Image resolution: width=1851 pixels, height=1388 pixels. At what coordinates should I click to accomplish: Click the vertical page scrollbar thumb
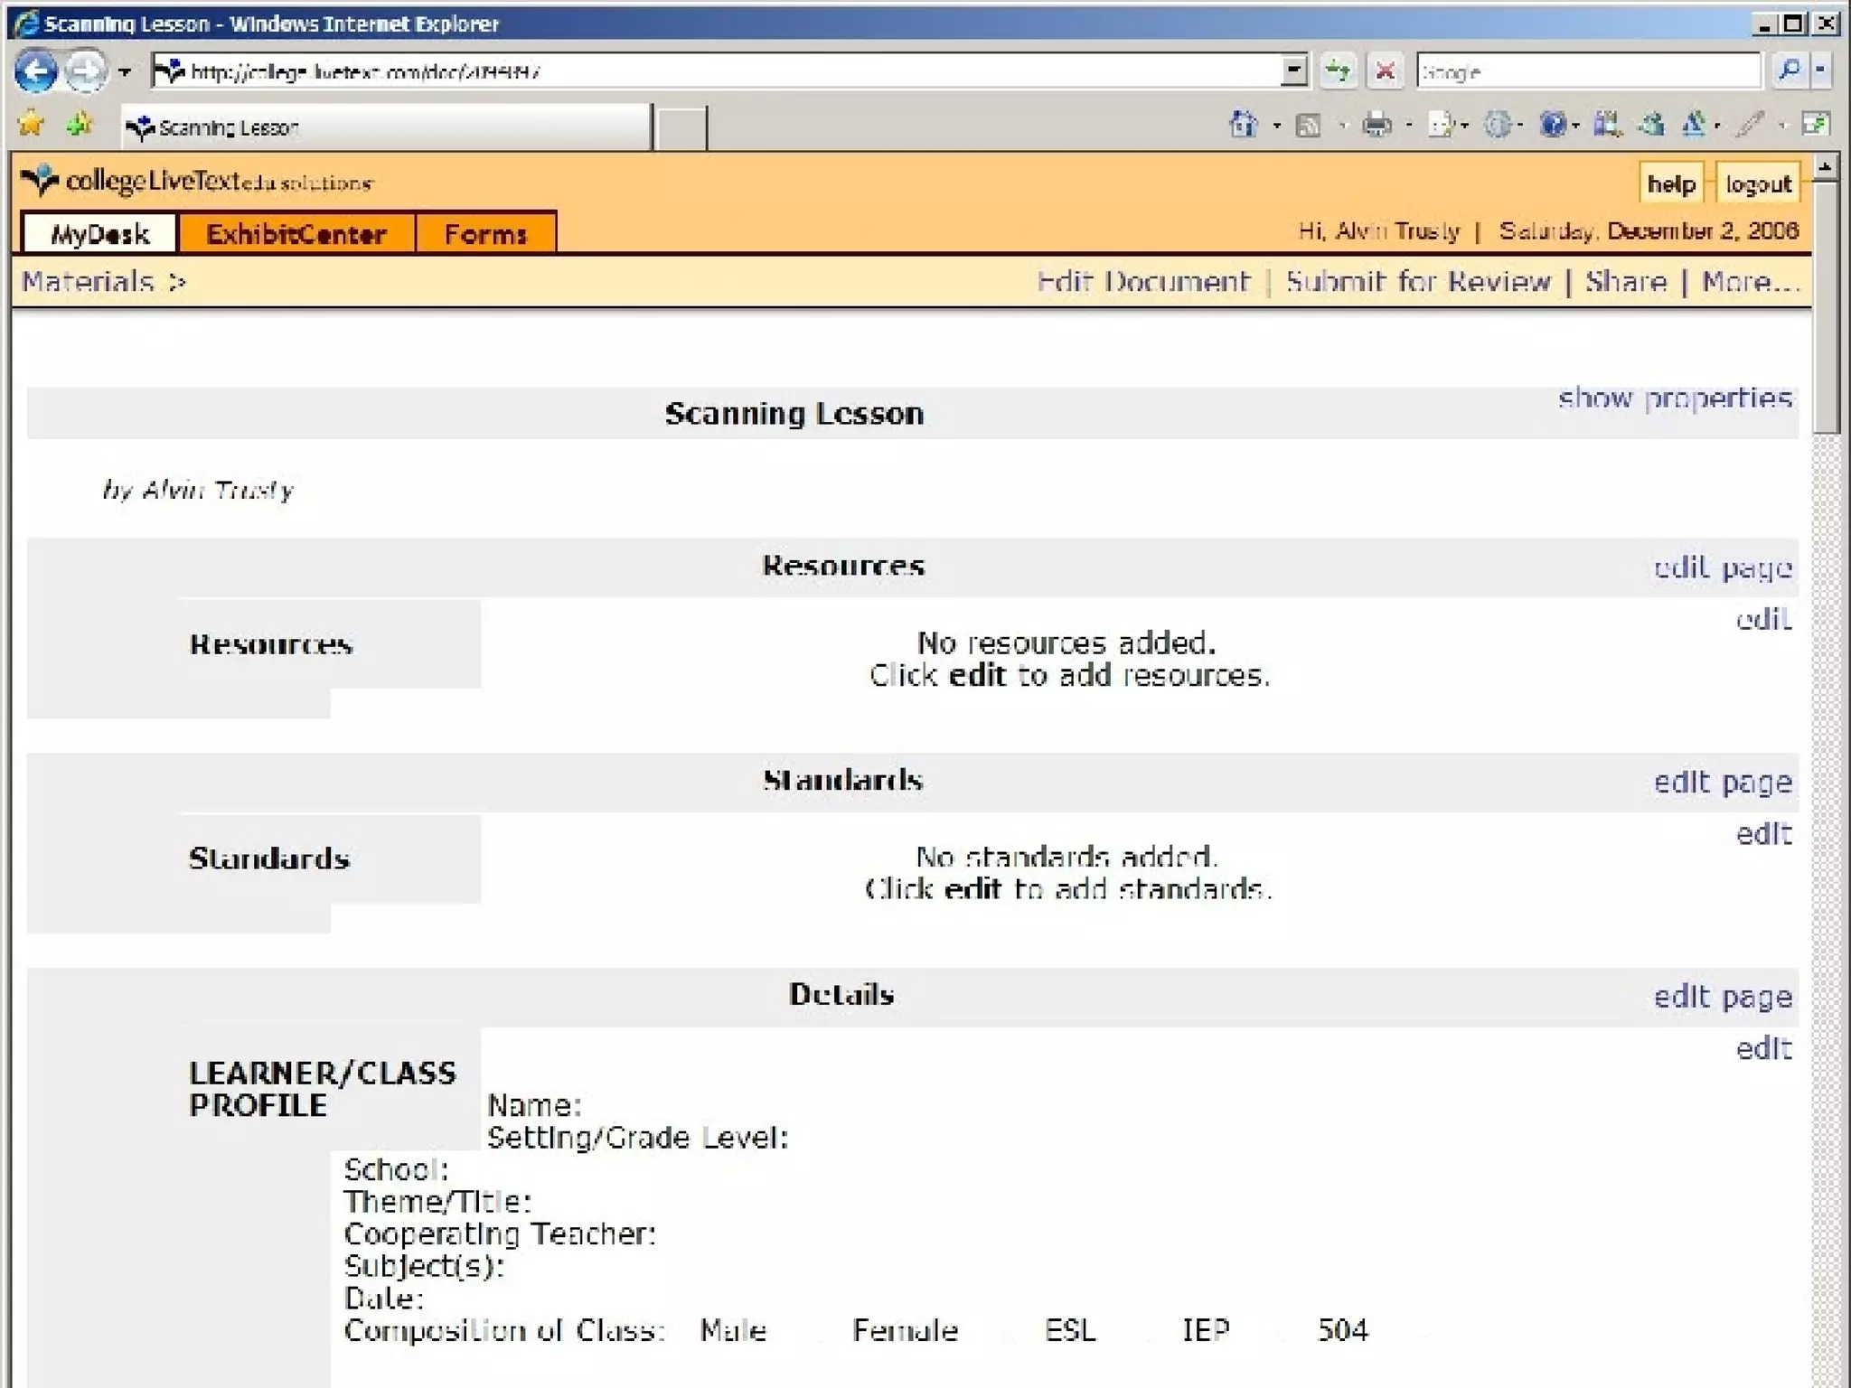point(1825,307)
